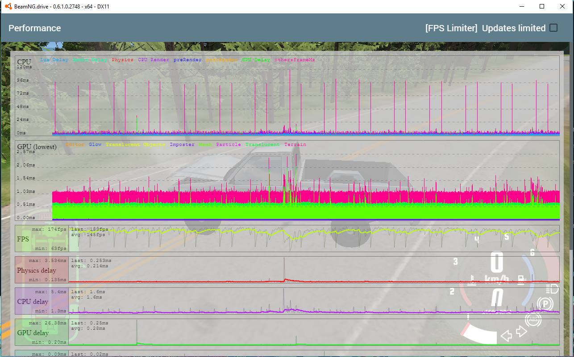Image resolution: width=574 pixels, height=357 pixels.
Task: Click the postRender legend label
Action: point(221,60)
